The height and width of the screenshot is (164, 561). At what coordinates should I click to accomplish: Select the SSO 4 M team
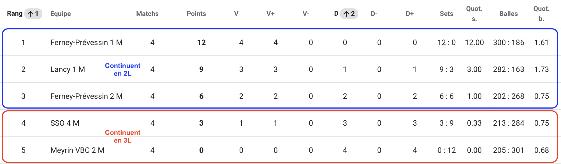pyautogui.click(x=65, y=123)
